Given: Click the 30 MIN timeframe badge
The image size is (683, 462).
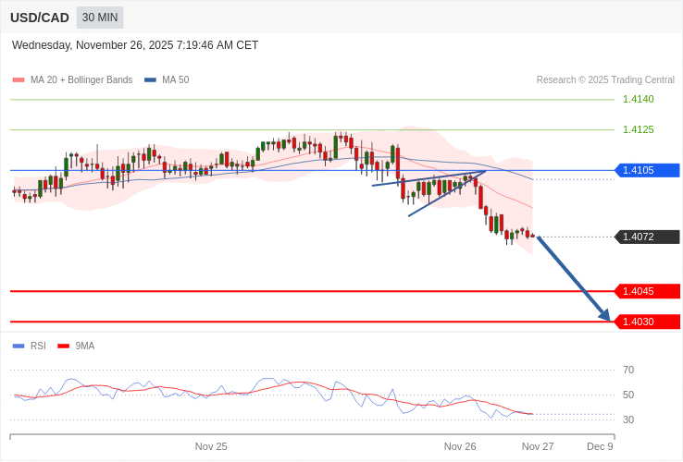Looking at the screenshot, I should click(100, 18).
